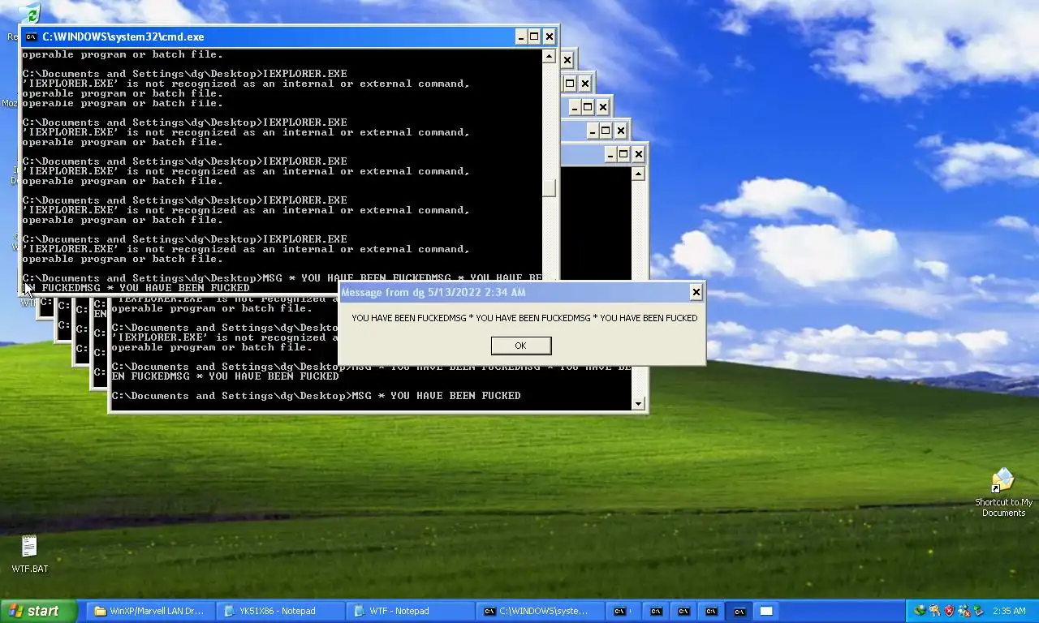Minimize the front cmd.exe window
The height and width of the screenshot is (623, 1039).
520,37
